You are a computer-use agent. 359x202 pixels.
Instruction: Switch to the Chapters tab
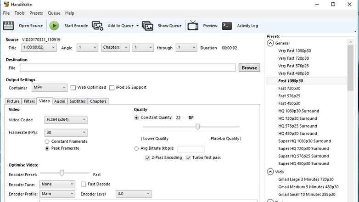click(98, 101)
